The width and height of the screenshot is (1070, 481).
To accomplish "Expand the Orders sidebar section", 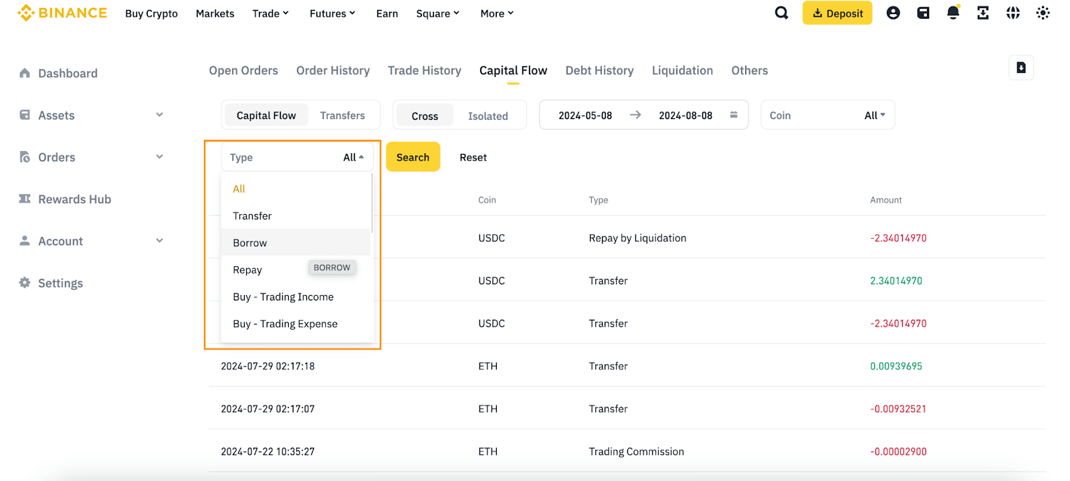I will [x=159, y=157].
